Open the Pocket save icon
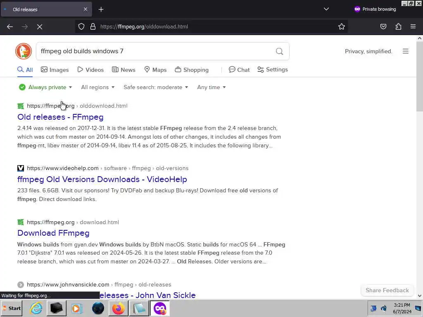The width and height of the screenshot is (423, 317). coord(383,26)
